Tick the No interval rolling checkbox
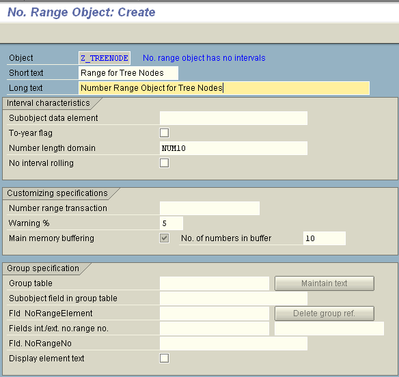Image resolution: width=399 pixels, height=377 pixels. click(164, 163)
